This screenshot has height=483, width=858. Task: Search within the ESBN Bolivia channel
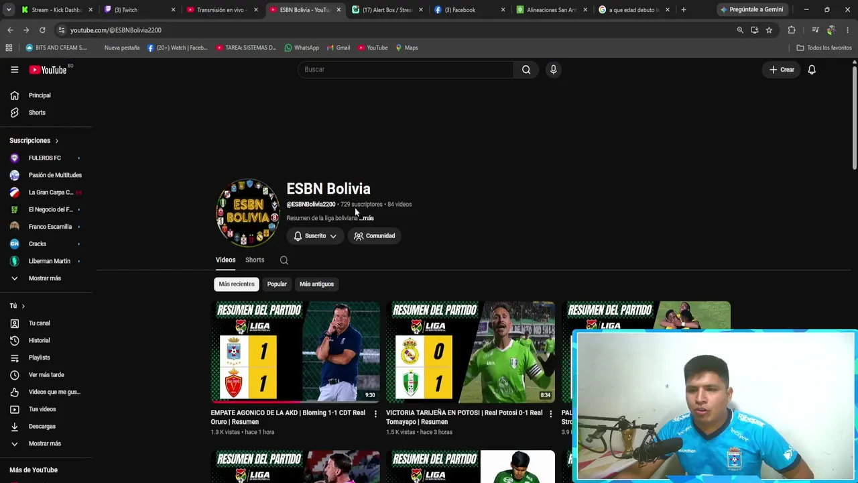pos(284,260)
